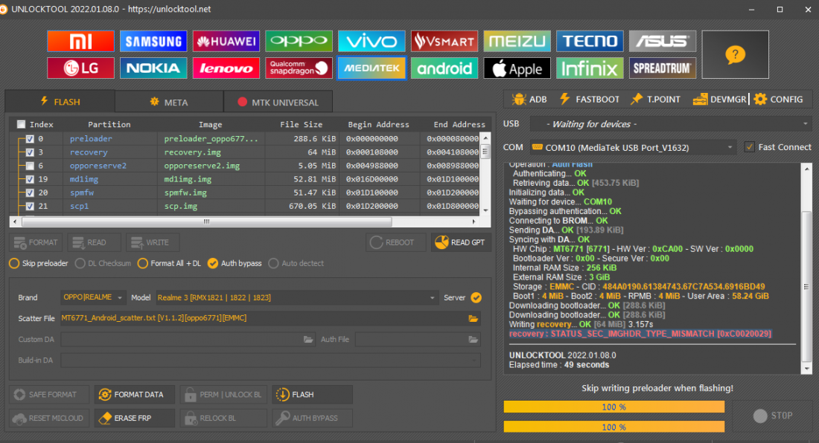Select the ASUS brand logo

pos(663,41)
